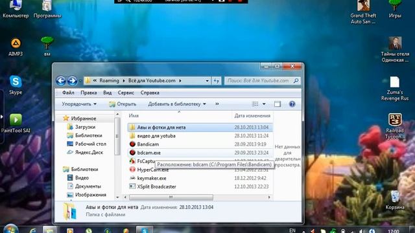Image resolution: width=415 pixels, height=233 pixels.
Task: Refresh the folder view button
Action: (x=216, y=81)
